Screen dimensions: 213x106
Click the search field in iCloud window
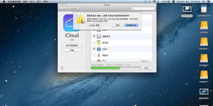pos(143,8)
